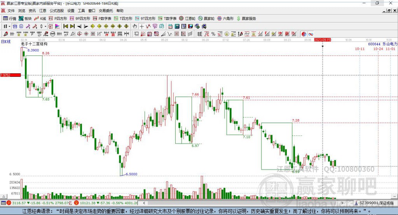Screen dimensions: 398x215
Task: Open the 窗口 menu
Action: [x=92, y=10]
